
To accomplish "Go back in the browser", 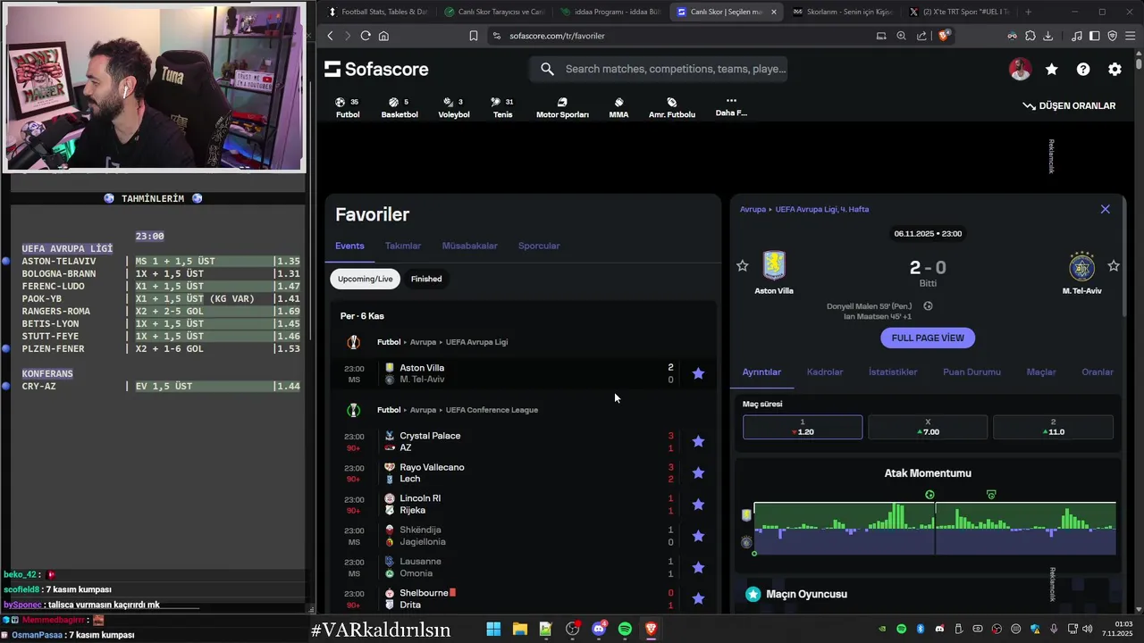I will point(330,36).
